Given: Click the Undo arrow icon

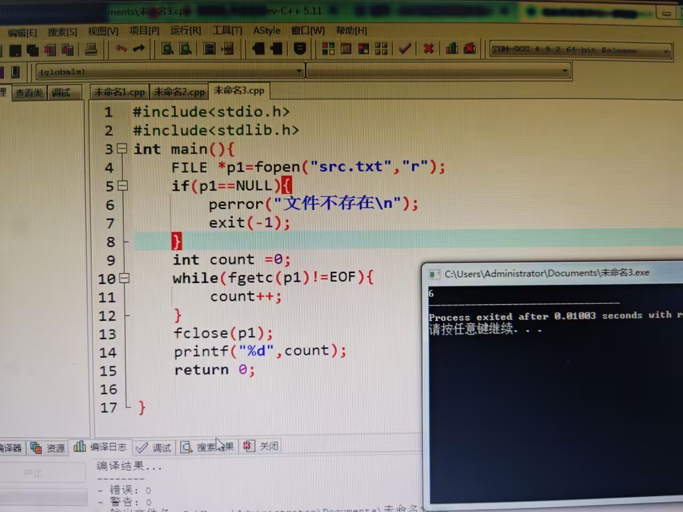Looking at the screenshot, I should pos(121,48).
